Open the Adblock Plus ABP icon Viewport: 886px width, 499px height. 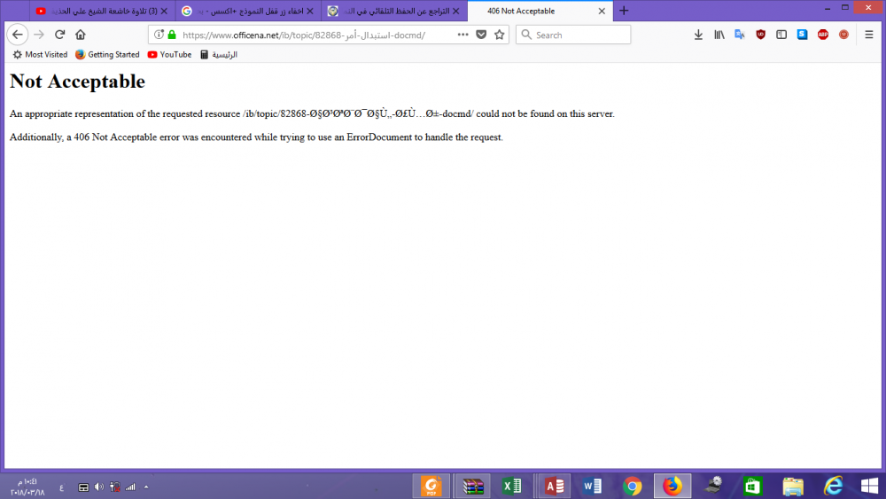823,35
